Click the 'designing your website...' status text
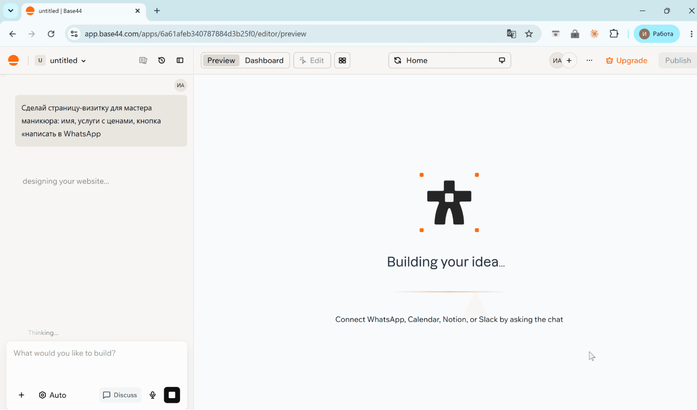This screenshot has height=410, width=697. [66, 181]
